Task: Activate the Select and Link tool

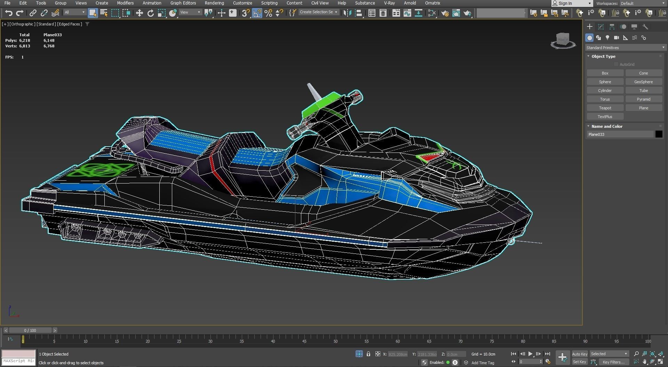Action: tap(33, 13)
